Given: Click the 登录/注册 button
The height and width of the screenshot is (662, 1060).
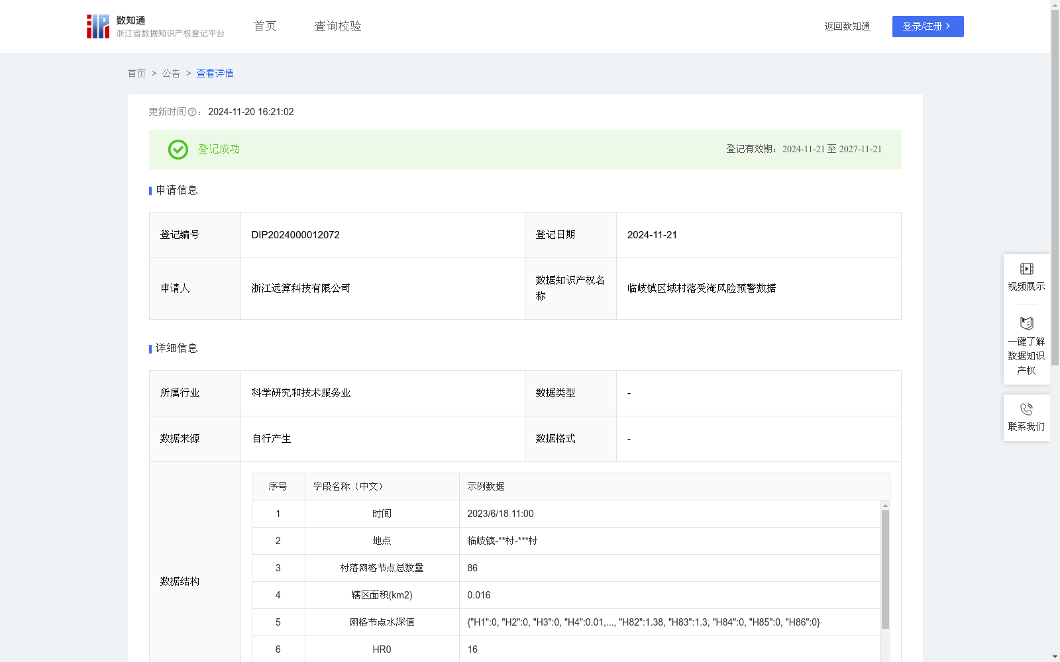Looking at the screenshot, I should 927,26.
